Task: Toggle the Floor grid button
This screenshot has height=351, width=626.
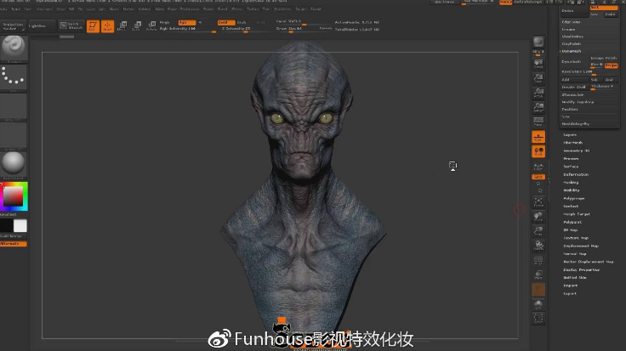Action: [538, 137]
